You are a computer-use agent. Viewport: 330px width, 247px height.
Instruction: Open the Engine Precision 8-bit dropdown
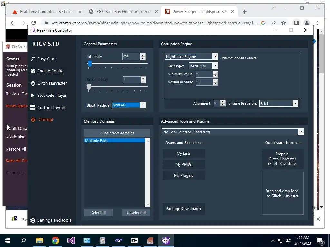click(x=296, y=103)
